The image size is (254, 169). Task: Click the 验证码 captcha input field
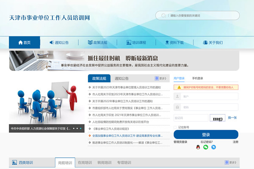point(191,118)
